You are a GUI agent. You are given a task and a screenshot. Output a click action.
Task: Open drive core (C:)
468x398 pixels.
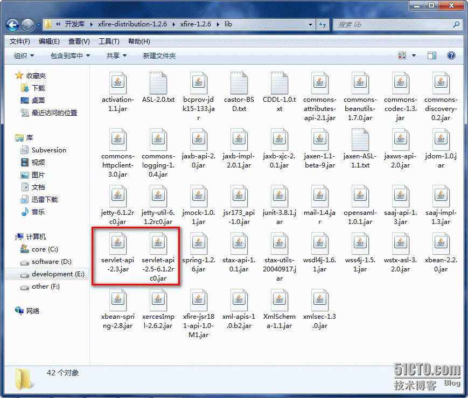pos(39,249)
